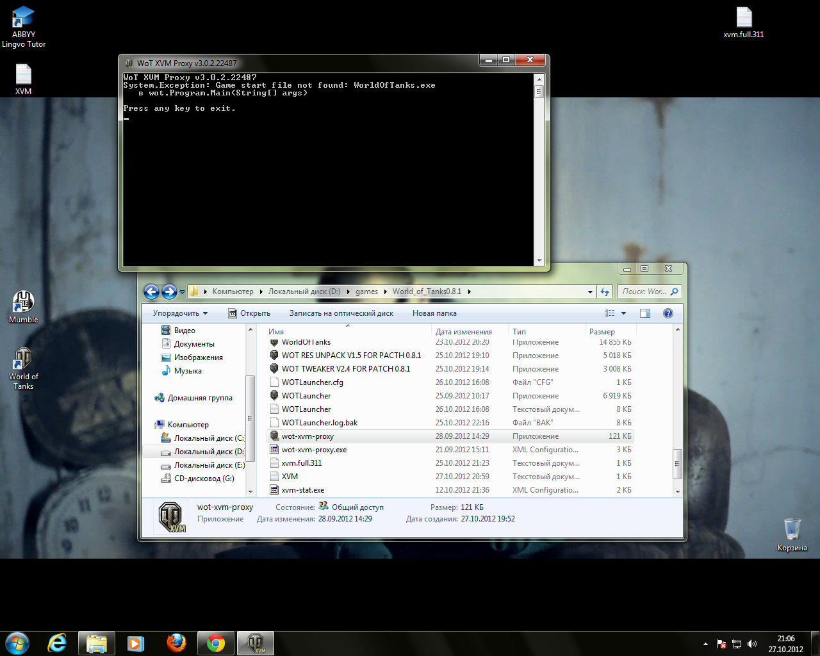
Task: Open recent pages dropdown next to Forward
Action: tap(183, 292)
